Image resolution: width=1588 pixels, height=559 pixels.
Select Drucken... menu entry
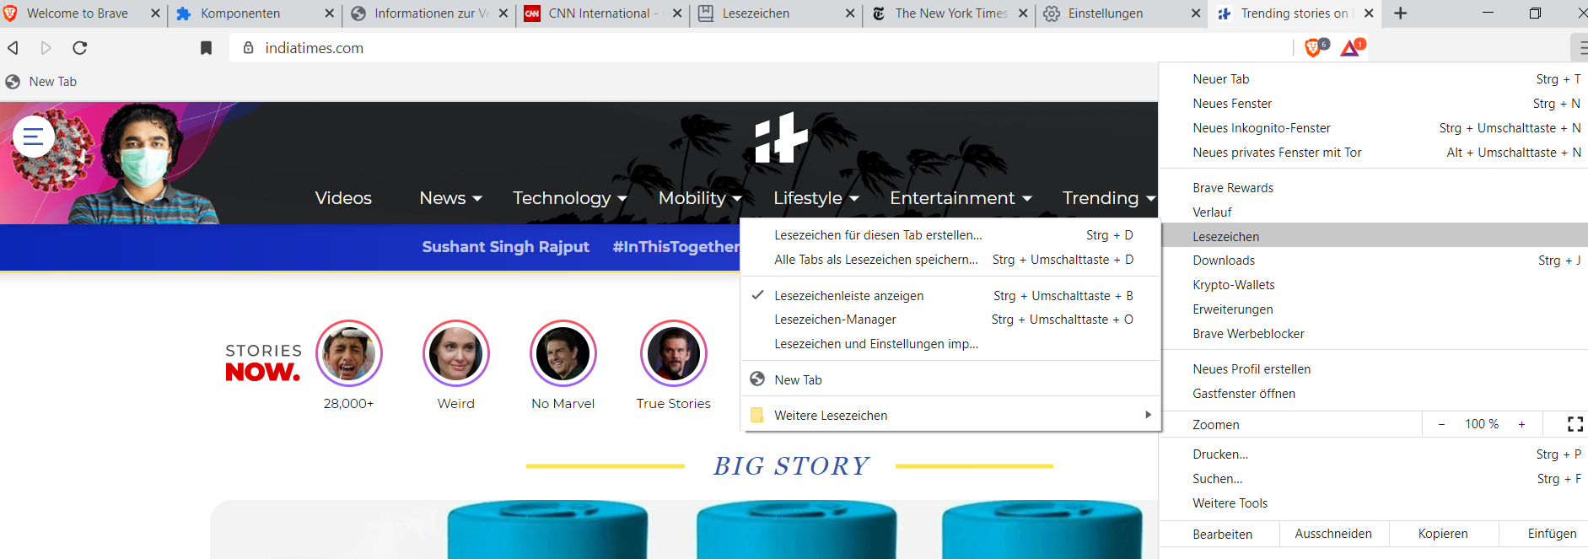tap(1374, 454)
